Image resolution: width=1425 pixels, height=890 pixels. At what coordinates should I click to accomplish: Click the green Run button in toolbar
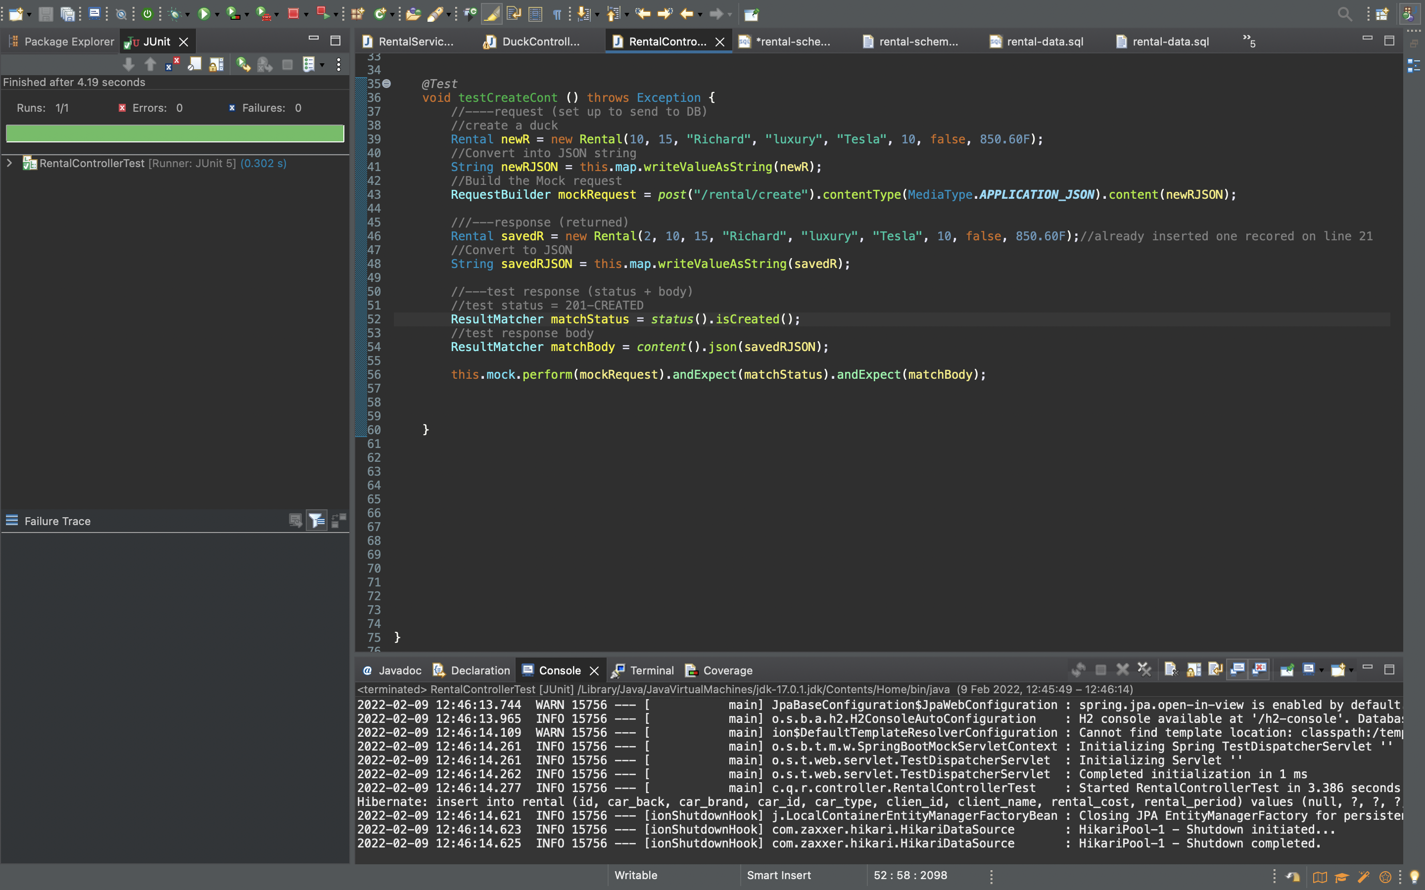click(x=203, y=13)
